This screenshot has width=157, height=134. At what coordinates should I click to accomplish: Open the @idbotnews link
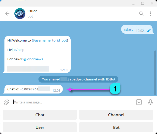pos(33,59)
